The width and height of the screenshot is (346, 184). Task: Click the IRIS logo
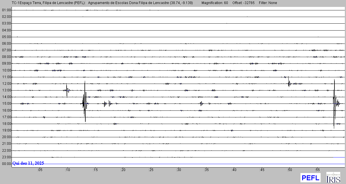[x=333, y=177]
